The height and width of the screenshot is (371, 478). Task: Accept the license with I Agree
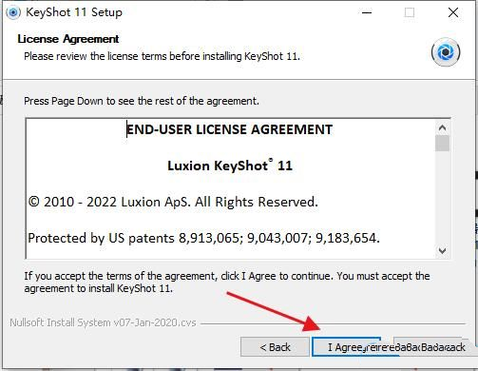tap(346, 347)
